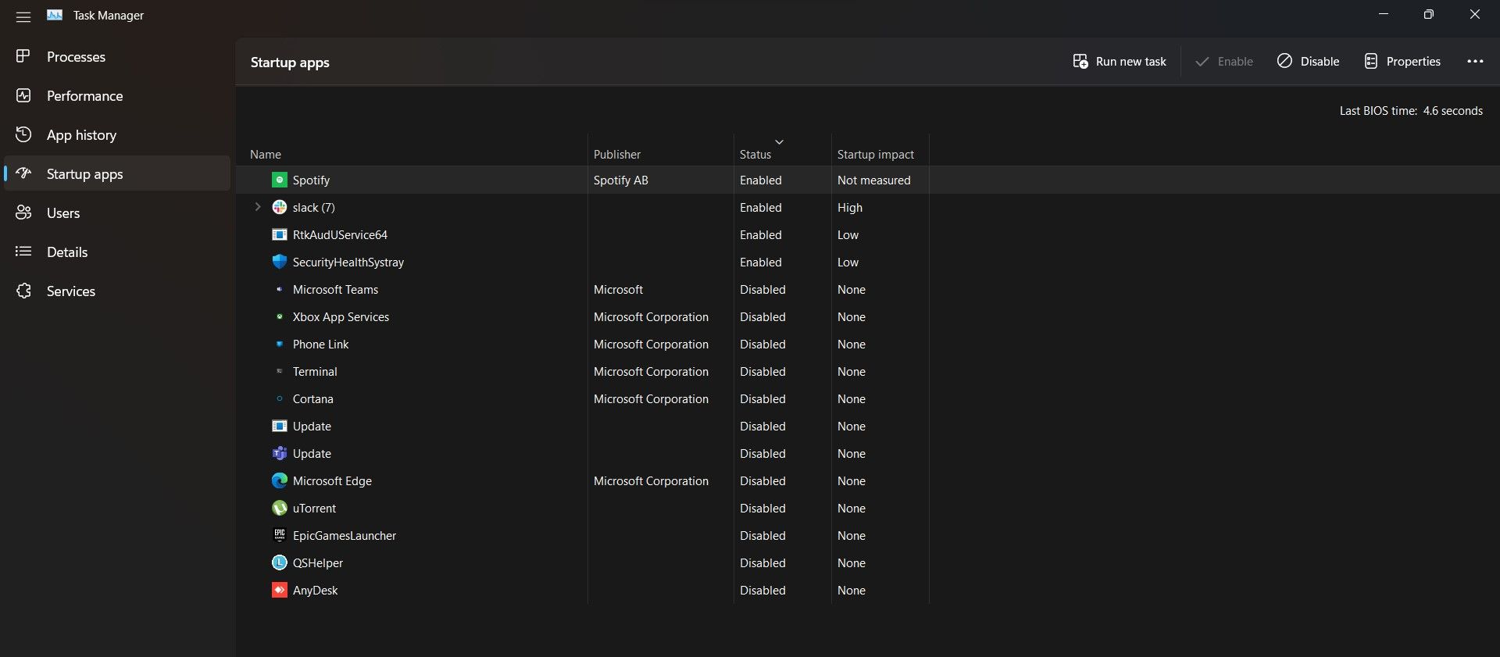This screenshot has width=1500, height=657.
Task: Click Microsoft Corporation publisher for Microsoft Edge
Action: [x=651, y=480]
